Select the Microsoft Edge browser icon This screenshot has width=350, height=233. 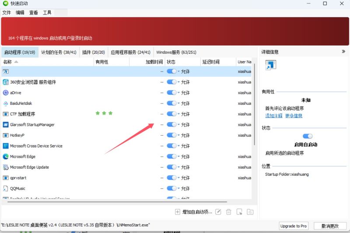tap(6, 157)
